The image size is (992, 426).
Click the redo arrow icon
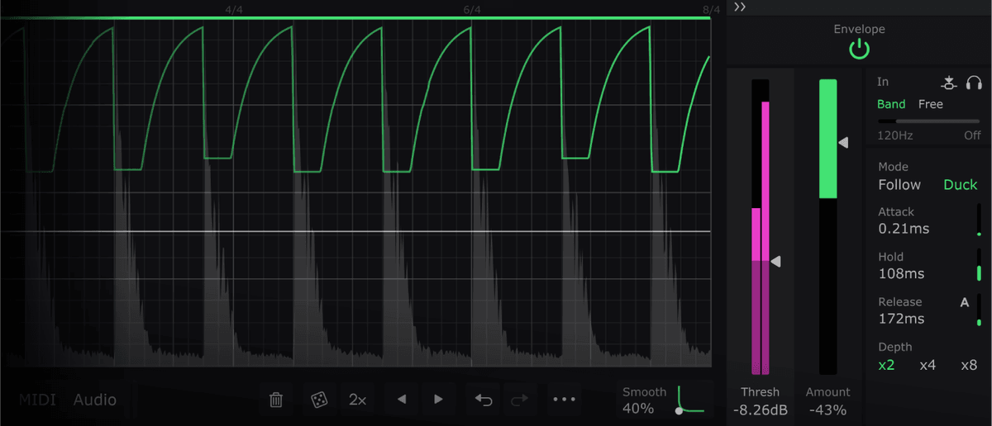519,400
